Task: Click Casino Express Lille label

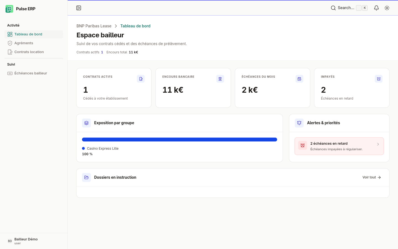Action: pos(103,149)
